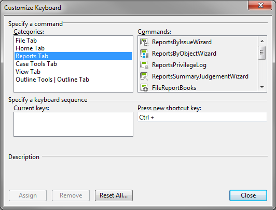Screen dimensions: 276x210
Task: Click the ReportsByObjectWizard command icon
Action: click(x=144, y=54)
